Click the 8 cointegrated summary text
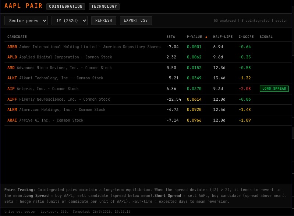Viewport: 294px width, 216px height. (255, 21)
